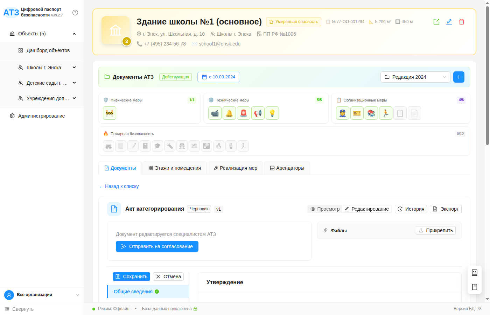Click the red trash icon to delete object

462,21
